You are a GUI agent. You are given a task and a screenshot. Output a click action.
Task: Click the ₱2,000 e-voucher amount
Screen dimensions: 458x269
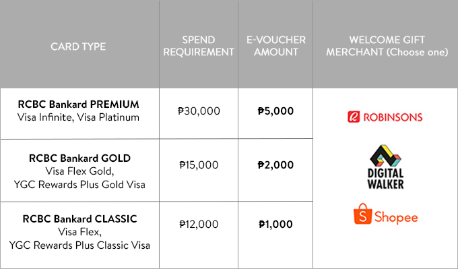[x=275, y=165]
